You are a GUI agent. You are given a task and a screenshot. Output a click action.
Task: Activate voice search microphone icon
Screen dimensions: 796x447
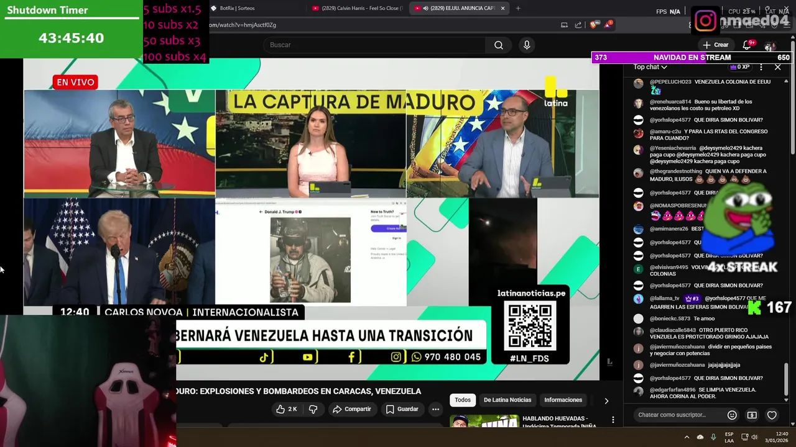(x=527, y=45)
